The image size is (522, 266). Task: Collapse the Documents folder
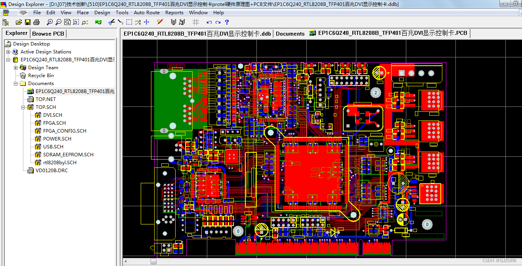pos(15,83)
